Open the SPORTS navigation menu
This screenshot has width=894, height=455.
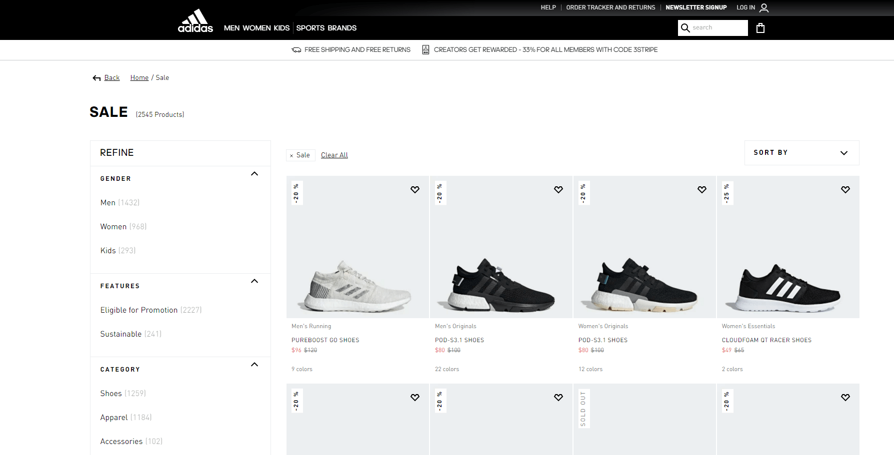(310, 28)
